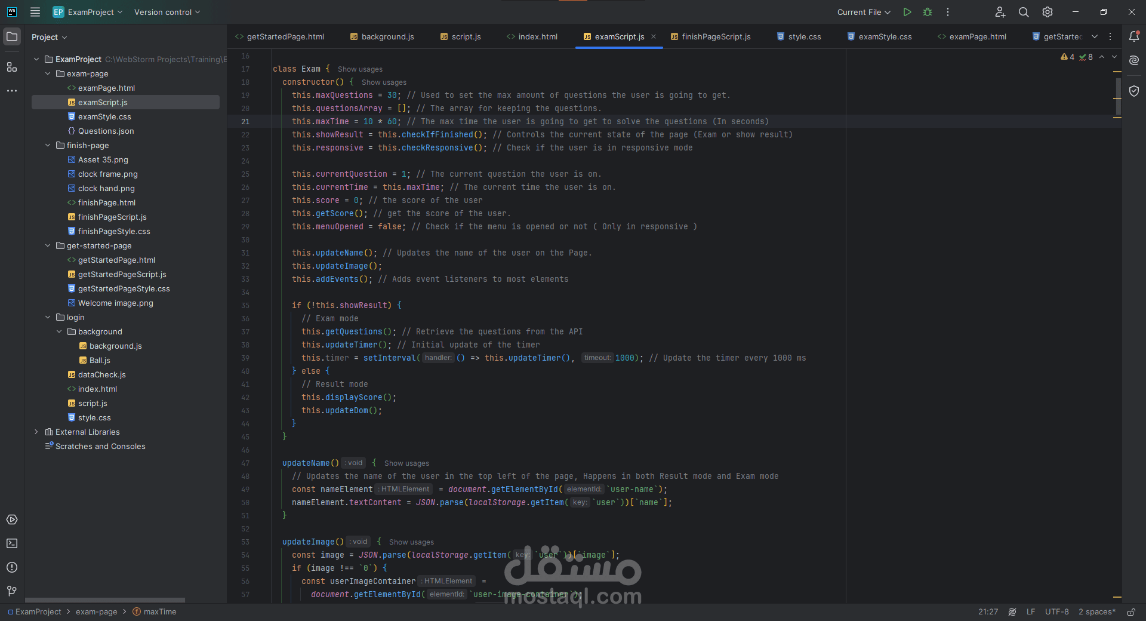
Task: Open the Terminal tool window
Action: click(12, 543)
